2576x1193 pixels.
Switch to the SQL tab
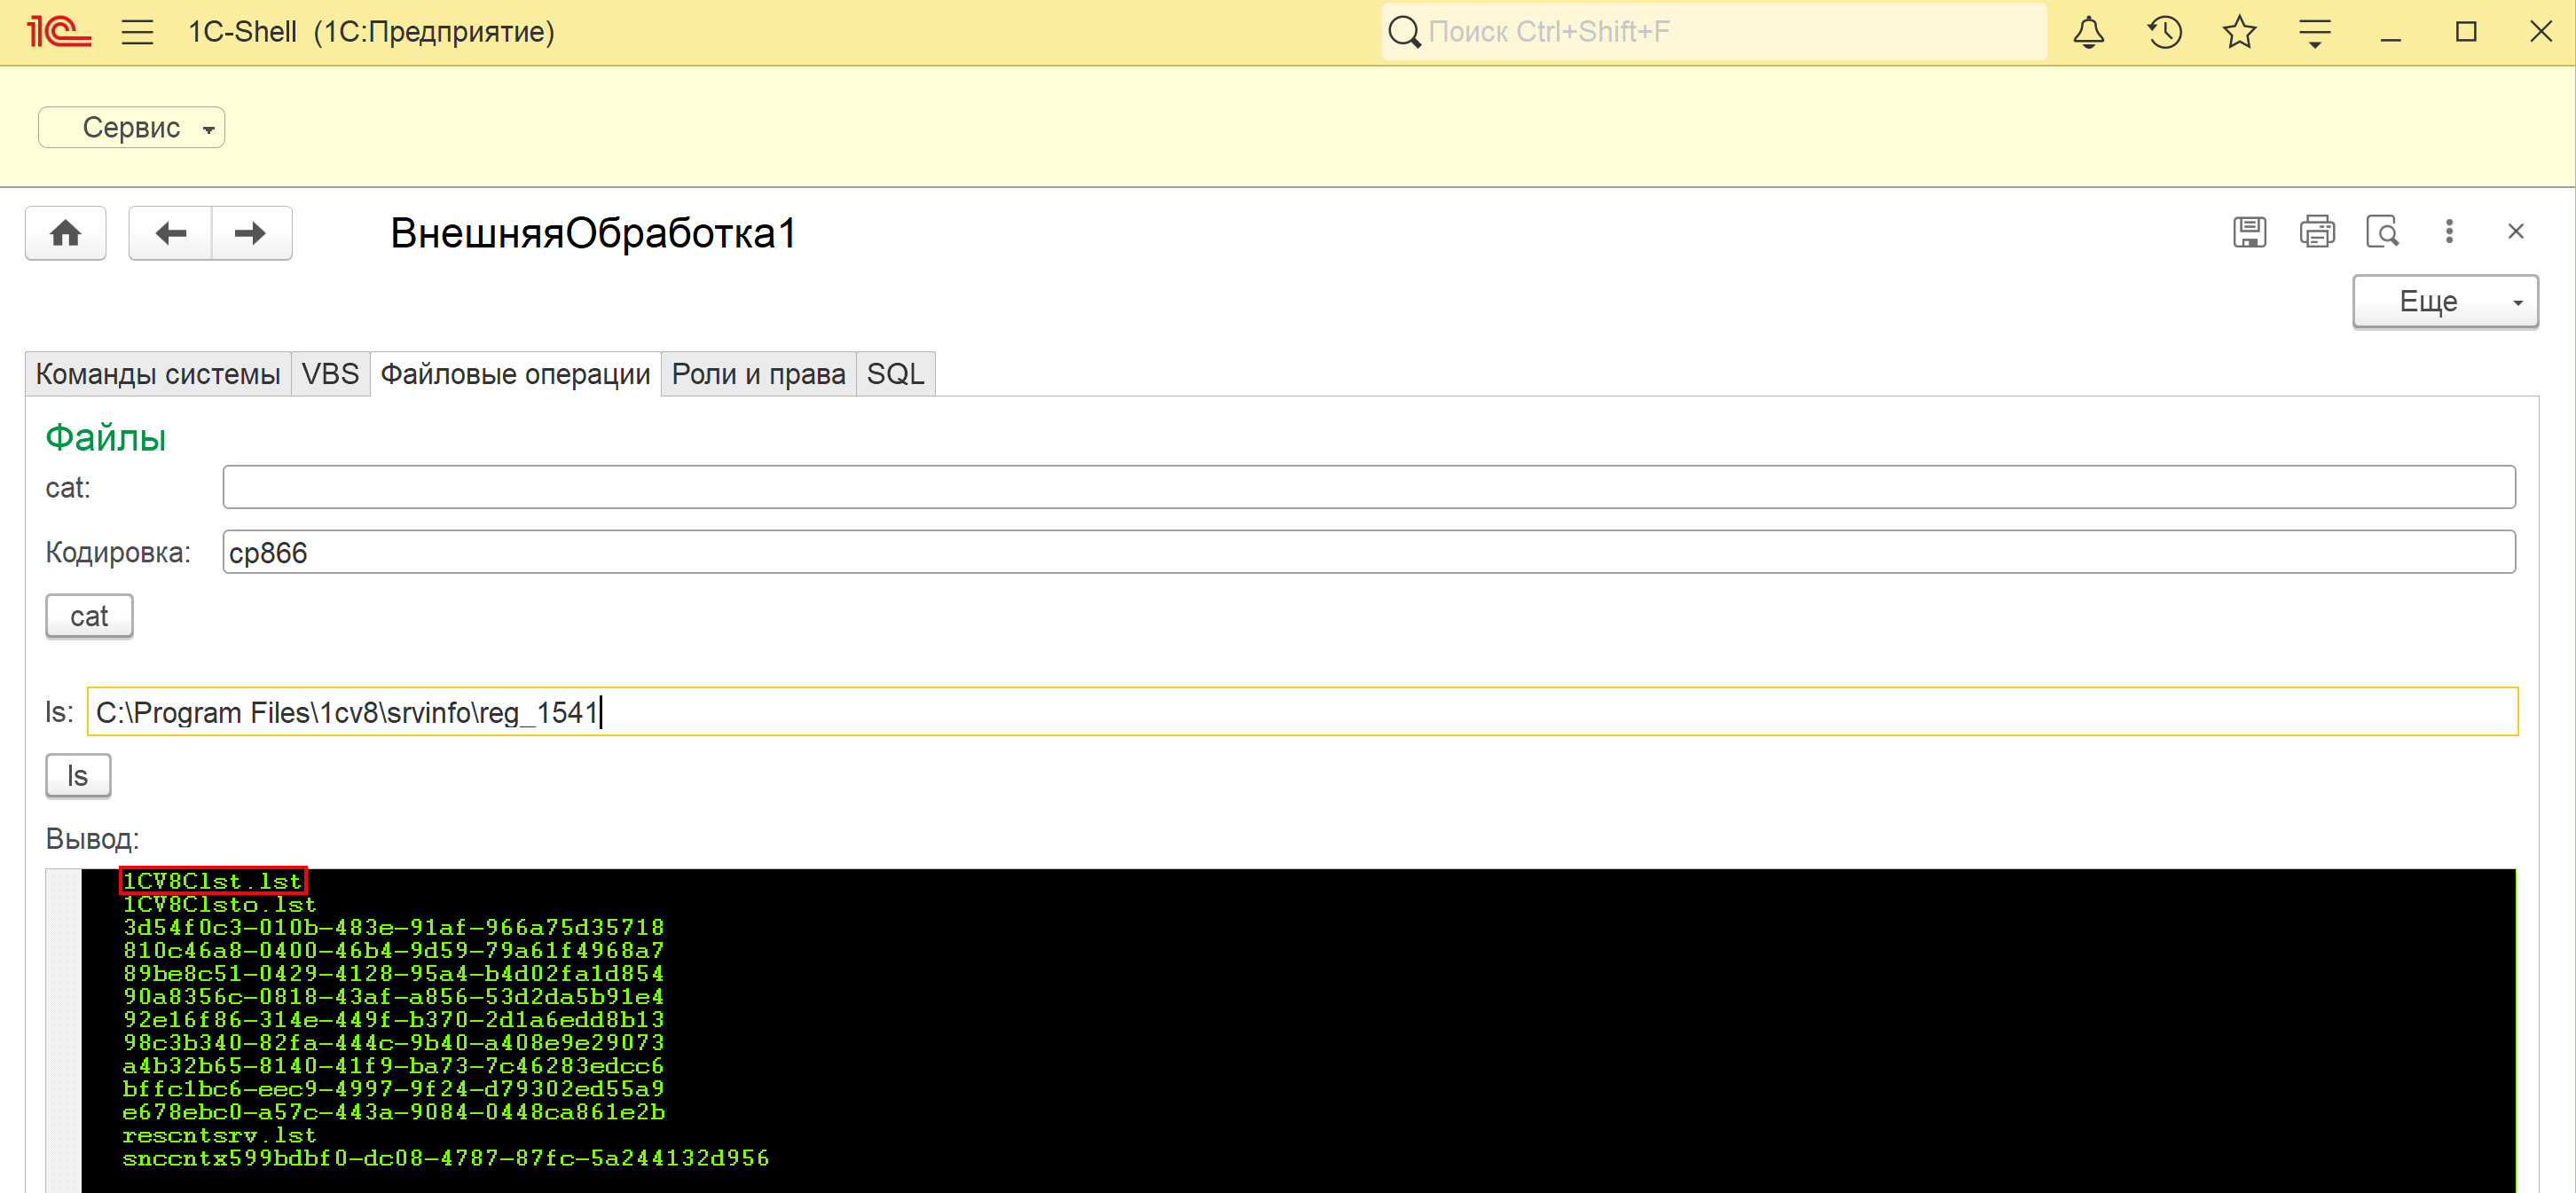click(895, 374)
